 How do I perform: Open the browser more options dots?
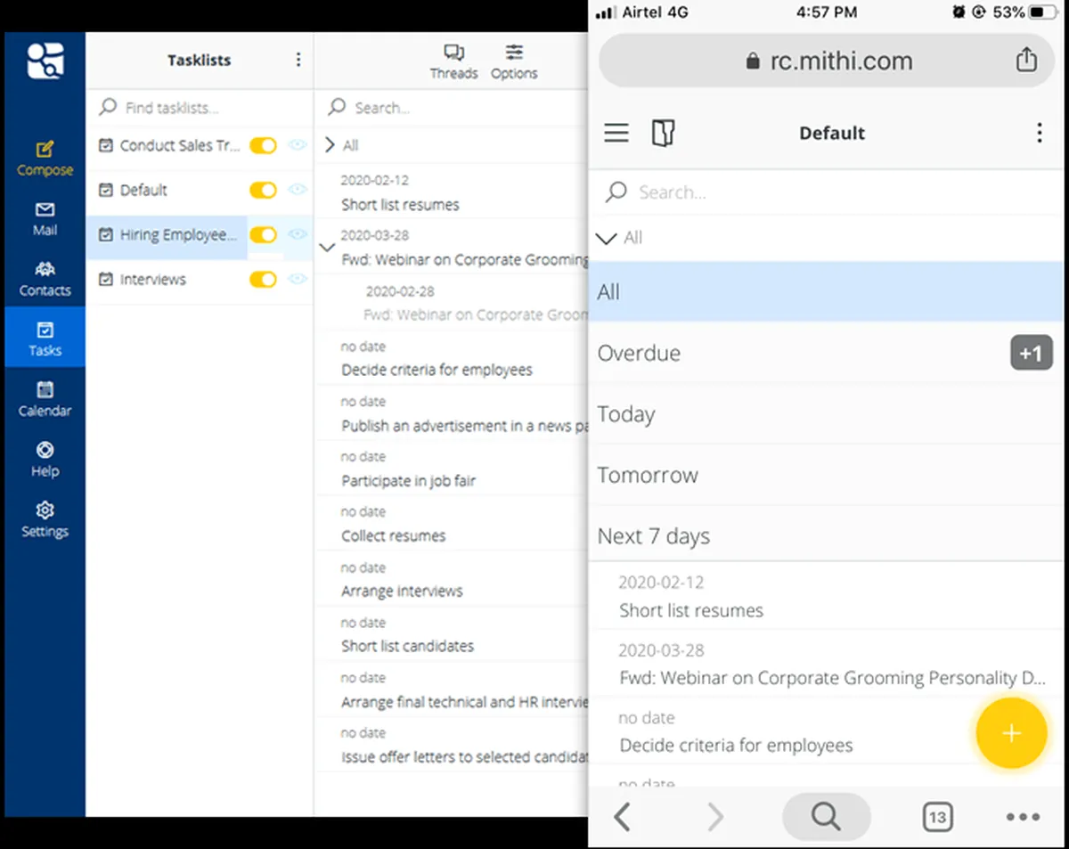coord(1023,817)
